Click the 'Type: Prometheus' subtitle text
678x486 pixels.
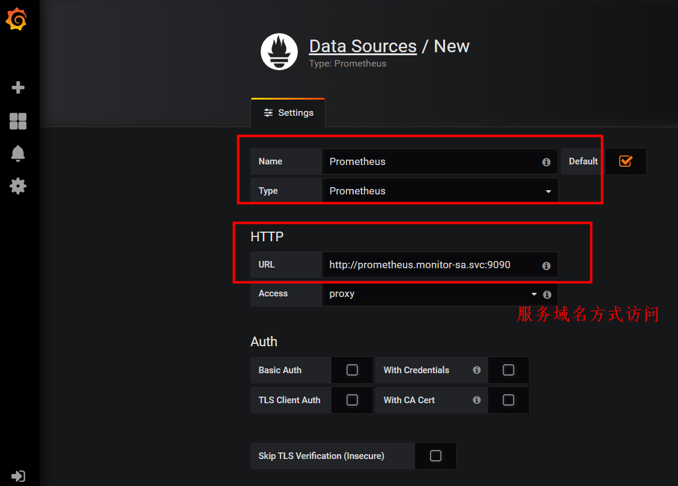tap(348, 64)
